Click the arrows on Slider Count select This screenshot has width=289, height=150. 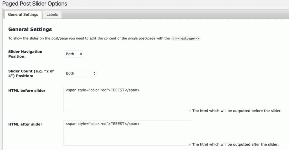94,73
